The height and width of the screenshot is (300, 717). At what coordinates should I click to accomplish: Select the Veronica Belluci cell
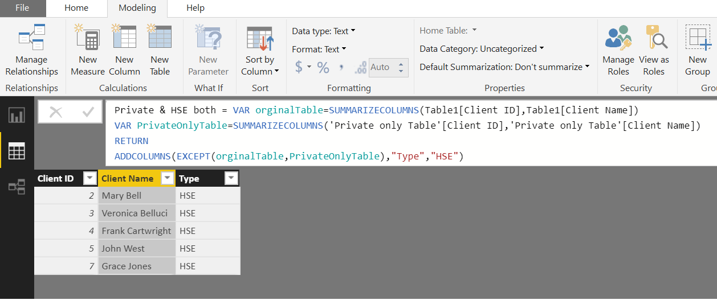click(137, 213)
